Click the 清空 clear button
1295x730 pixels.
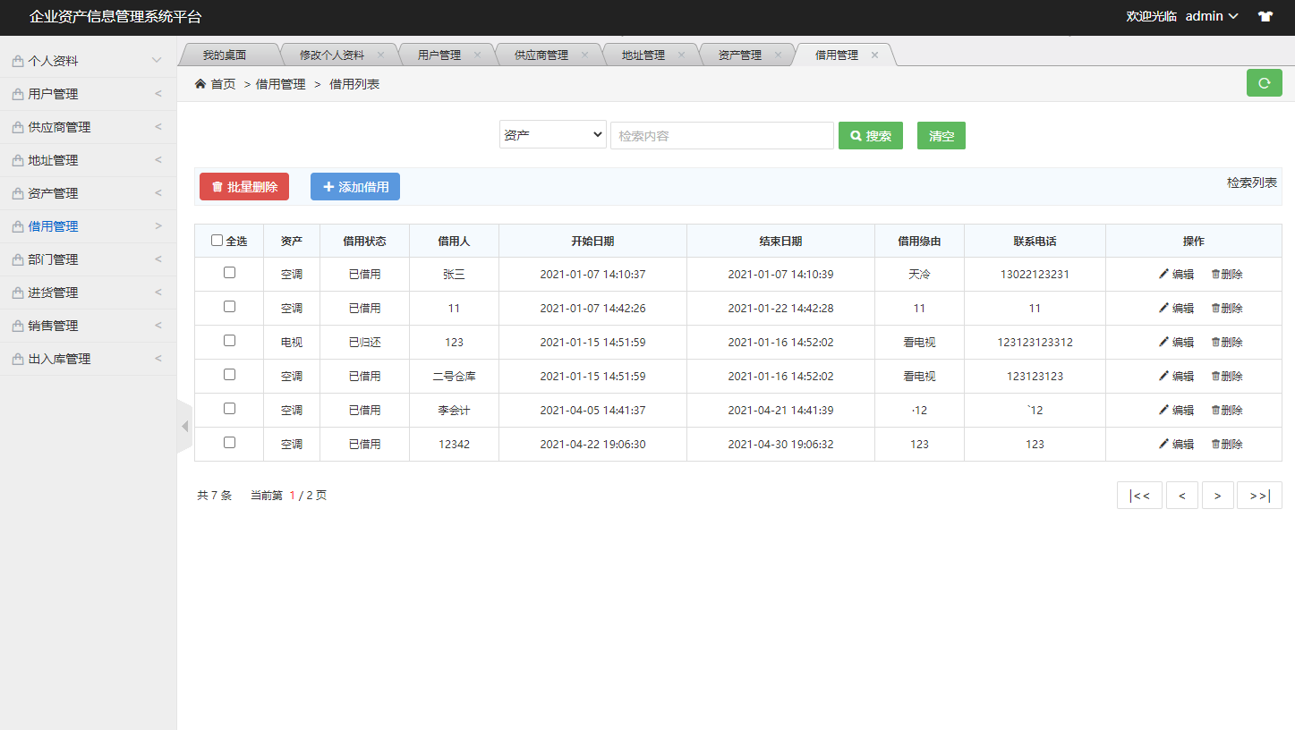coord(941,135)
